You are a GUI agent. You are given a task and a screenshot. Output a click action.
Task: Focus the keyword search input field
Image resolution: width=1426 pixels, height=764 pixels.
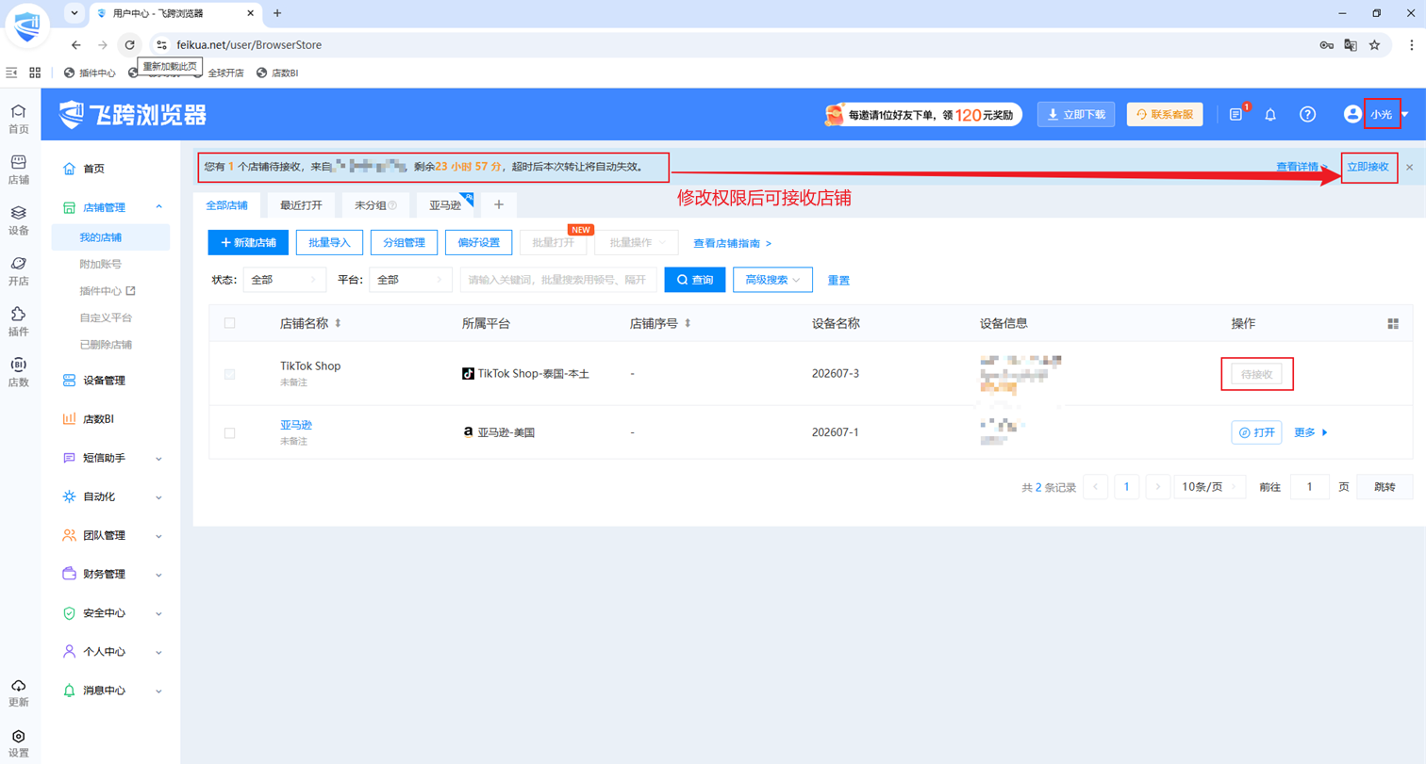[x=558, y=280]
